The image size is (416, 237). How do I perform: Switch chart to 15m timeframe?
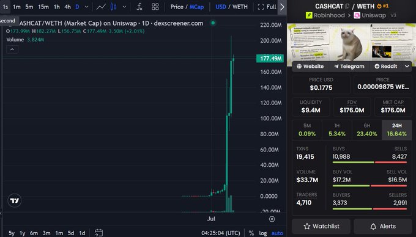[x=43, y=7]
